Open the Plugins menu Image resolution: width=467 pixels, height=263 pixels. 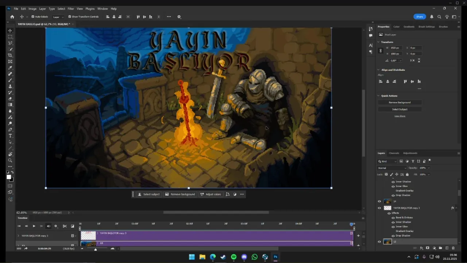pos(90,9)
